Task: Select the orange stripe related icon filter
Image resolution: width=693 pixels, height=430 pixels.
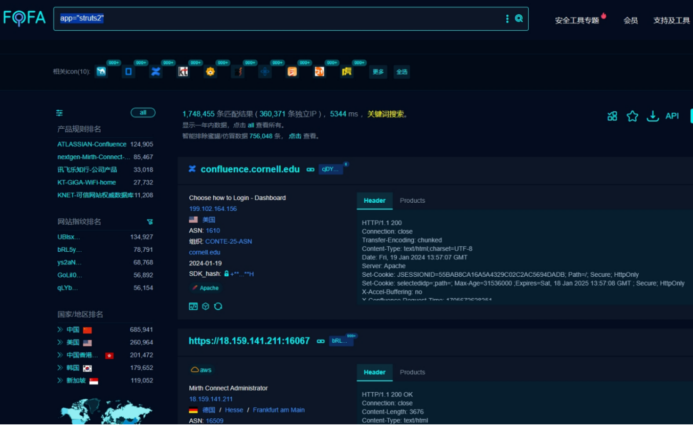Action: (x=292, y=71)
